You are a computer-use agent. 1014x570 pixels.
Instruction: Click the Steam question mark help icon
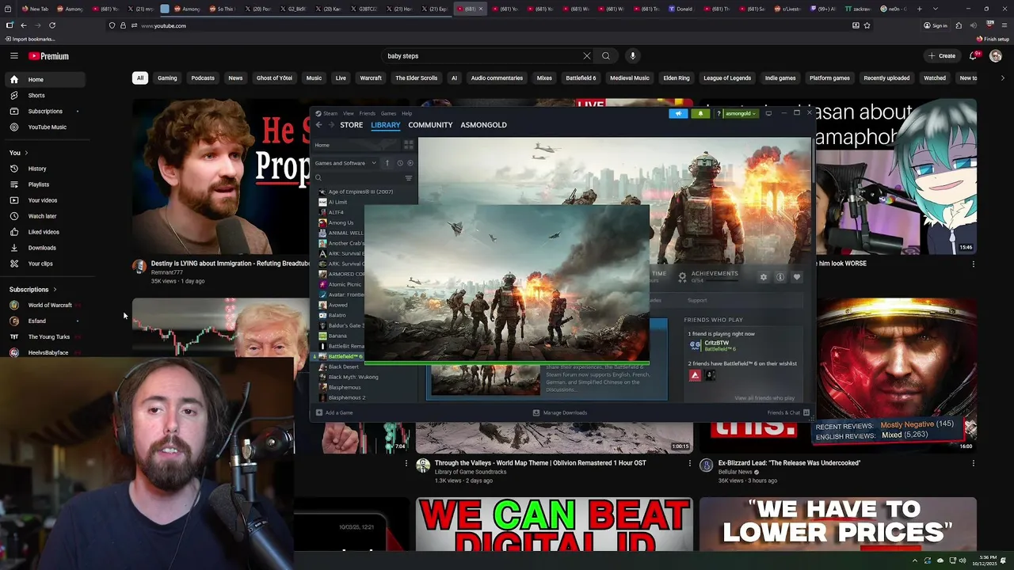coord(719,113)
